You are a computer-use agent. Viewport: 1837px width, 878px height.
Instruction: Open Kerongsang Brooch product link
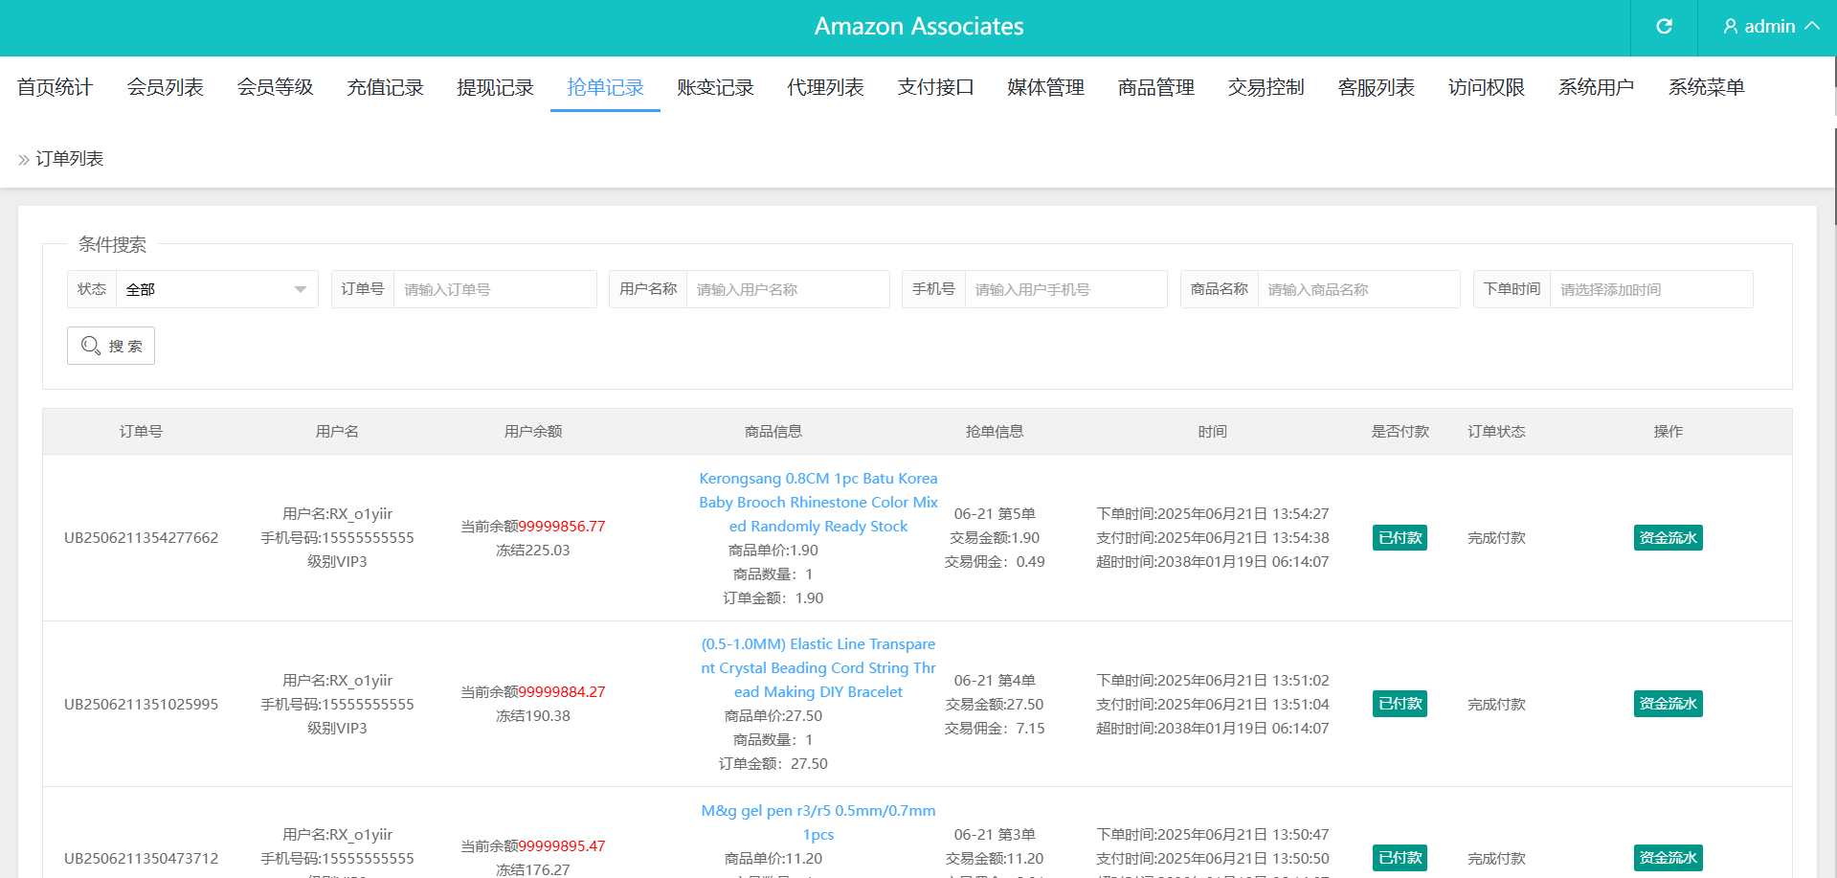tap(818, 503)
